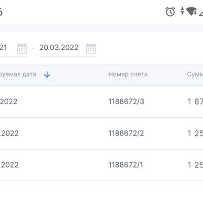Tap the Wi-Fi signal status icon
The width and height of the screenshot is (203, 203).
(191, 11)
